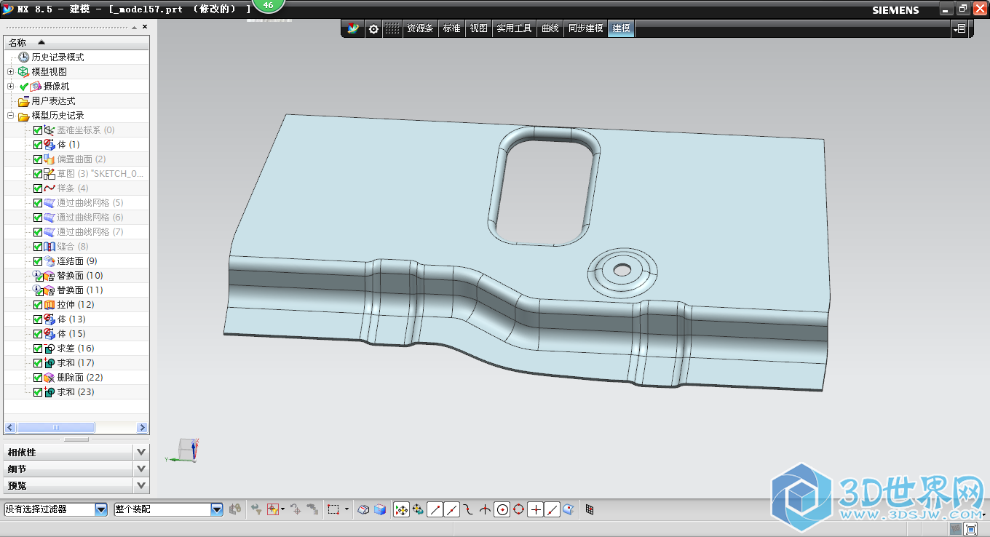Toggle the point on curve snap icon

553,509
